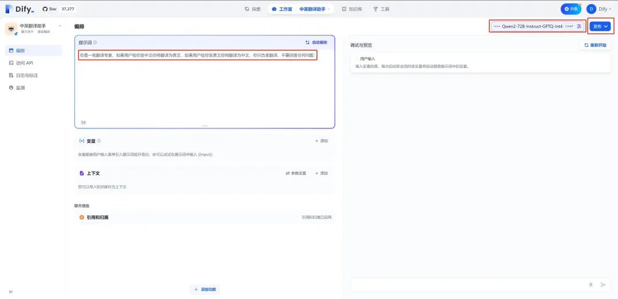Screen dimensions: 618x299
Task: Click the 自动编排 button
Action: click(316, 42)
